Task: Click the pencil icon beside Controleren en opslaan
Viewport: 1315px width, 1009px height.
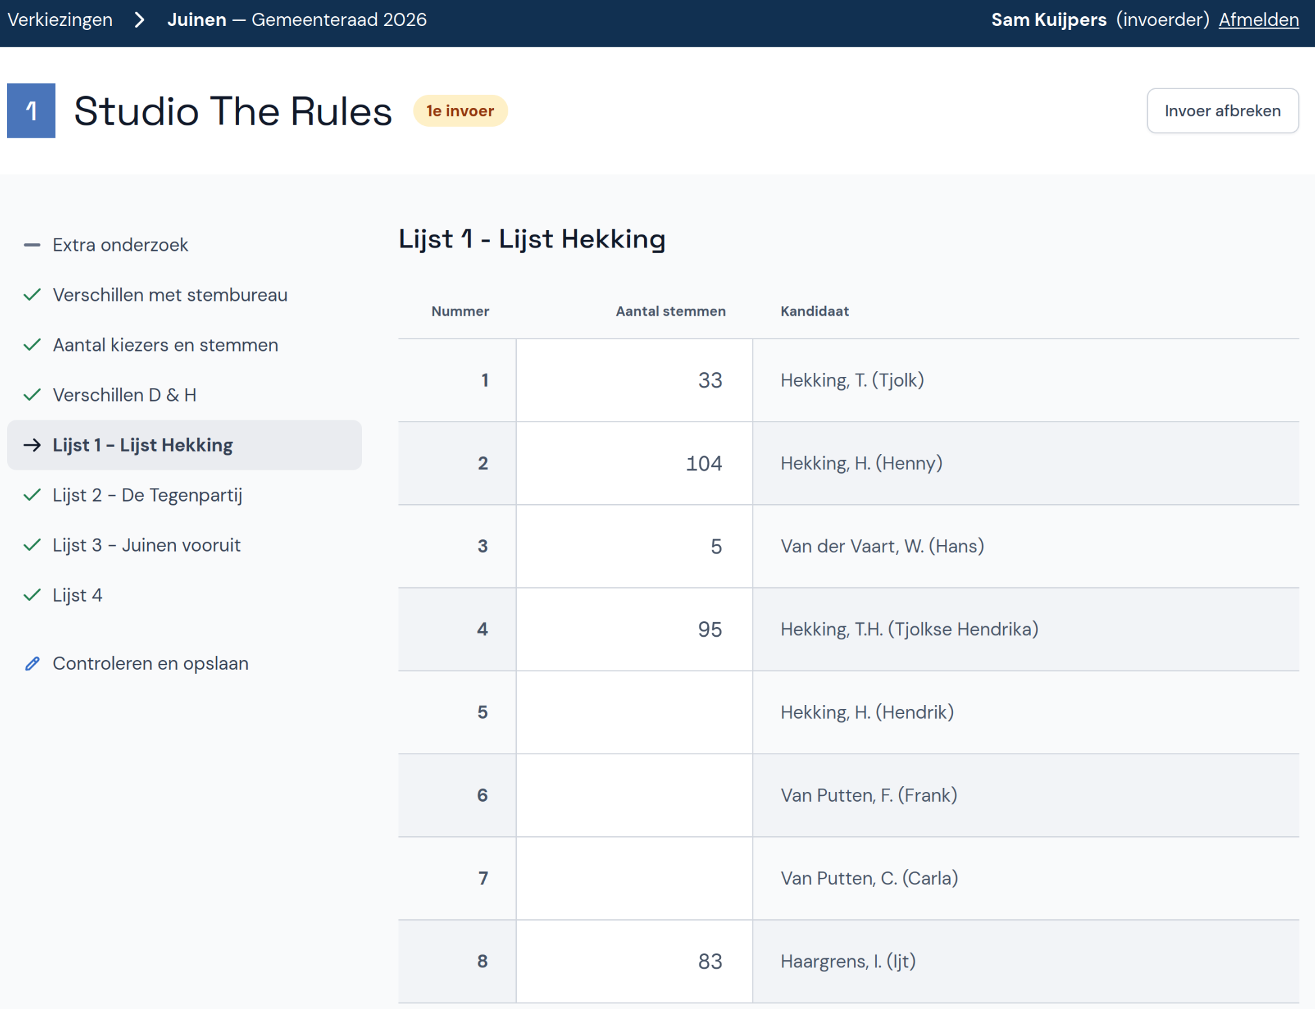Action: coord(32,663)
